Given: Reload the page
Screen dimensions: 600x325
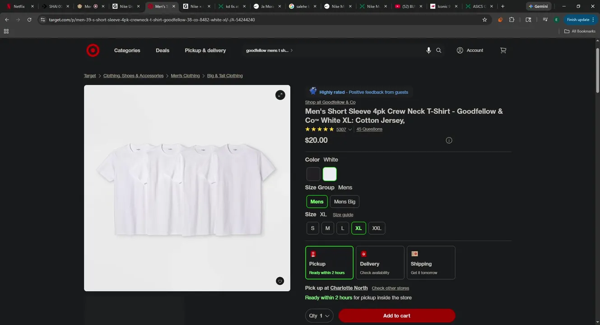Looking at the screenshot, I should tap(29, 20).
